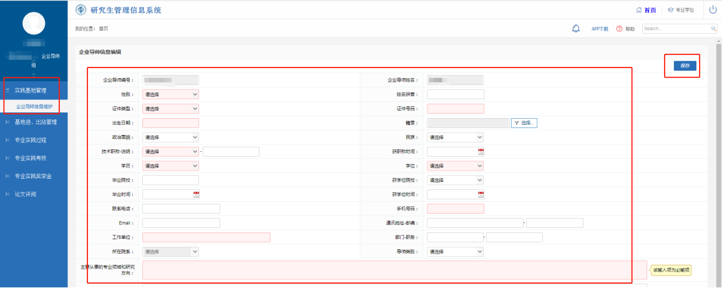This screenshot has height=288, width=722.
Task: Open the APP下载 link
Action: click(600, 29)
